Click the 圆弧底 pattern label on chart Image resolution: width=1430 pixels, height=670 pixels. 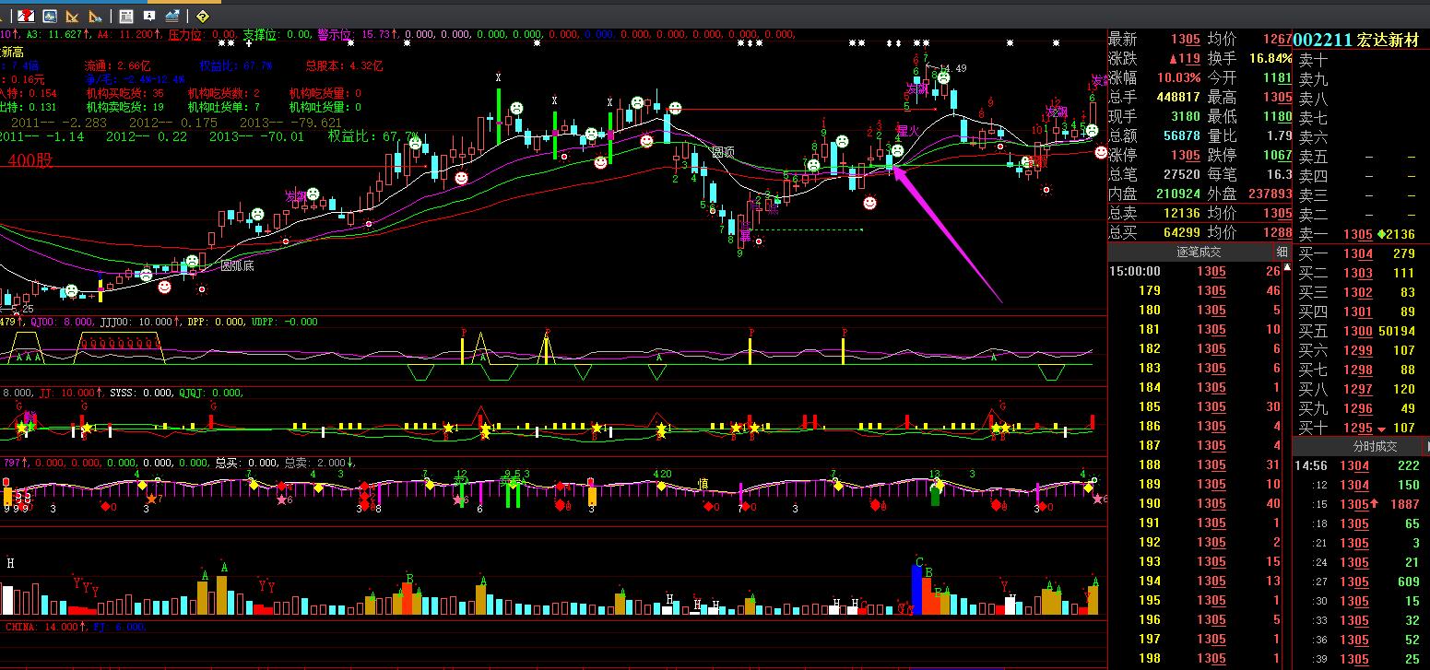237,266
